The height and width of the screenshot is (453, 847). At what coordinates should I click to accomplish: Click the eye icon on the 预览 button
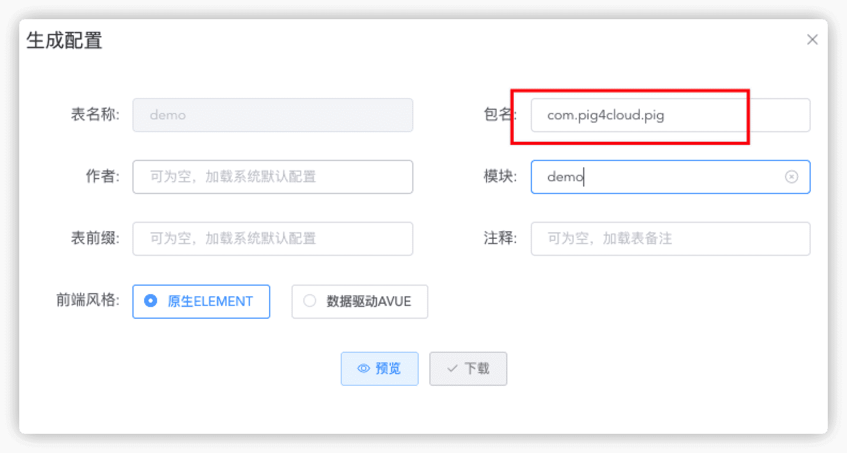364,368
